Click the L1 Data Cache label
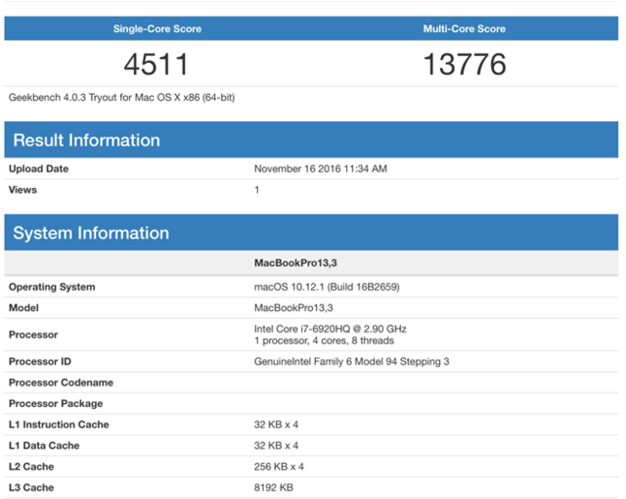Viewport: 626px width, 499px height. pos(44,445)
